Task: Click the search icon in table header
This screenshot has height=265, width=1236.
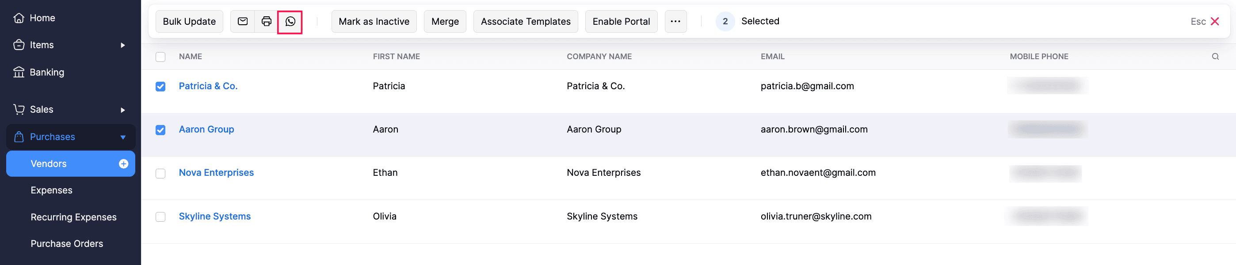Action: coord(1215,57)
